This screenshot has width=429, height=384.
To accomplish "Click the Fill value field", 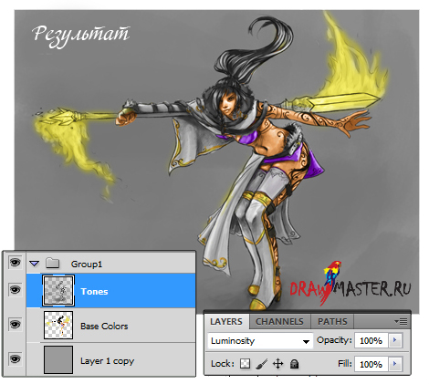I will click(371, 364).
